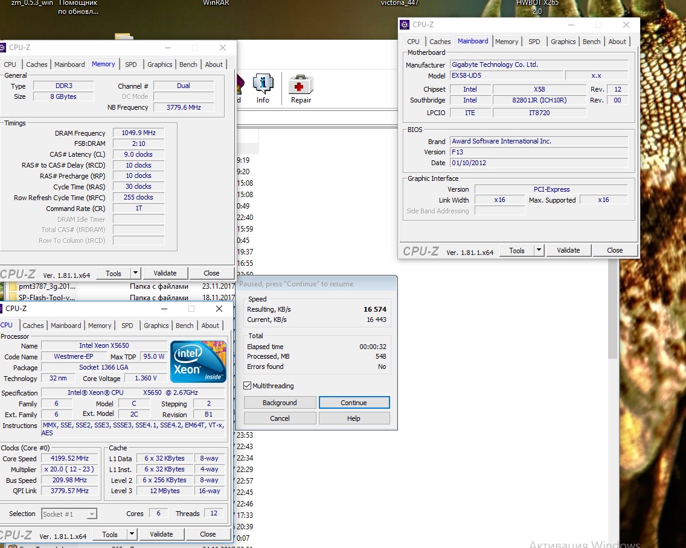
Task: Click Validate in bottom CPU-Z window
Action: [x=161, y=534]
